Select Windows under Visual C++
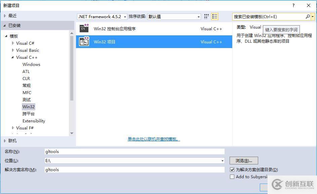 (x=31, y=64)
